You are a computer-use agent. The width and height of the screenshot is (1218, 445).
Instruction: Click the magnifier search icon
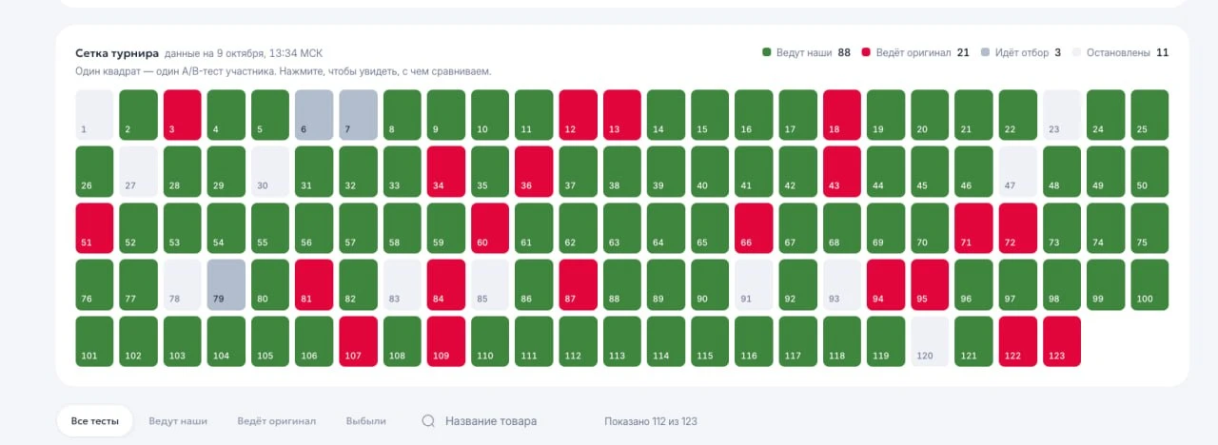[x=428, y=421]
